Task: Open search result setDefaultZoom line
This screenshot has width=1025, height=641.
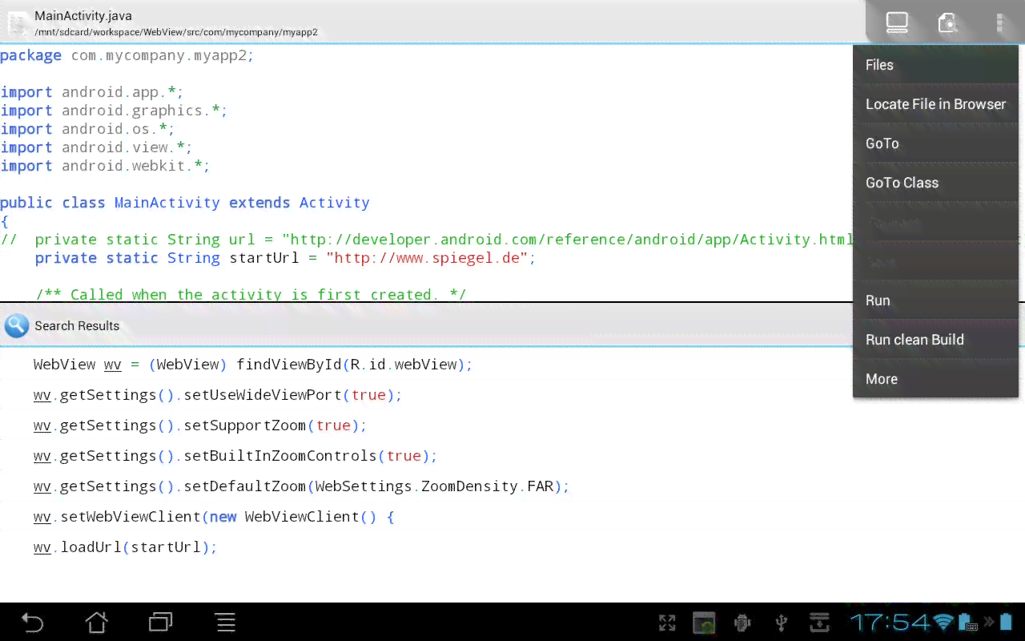Action: (301, 486)
